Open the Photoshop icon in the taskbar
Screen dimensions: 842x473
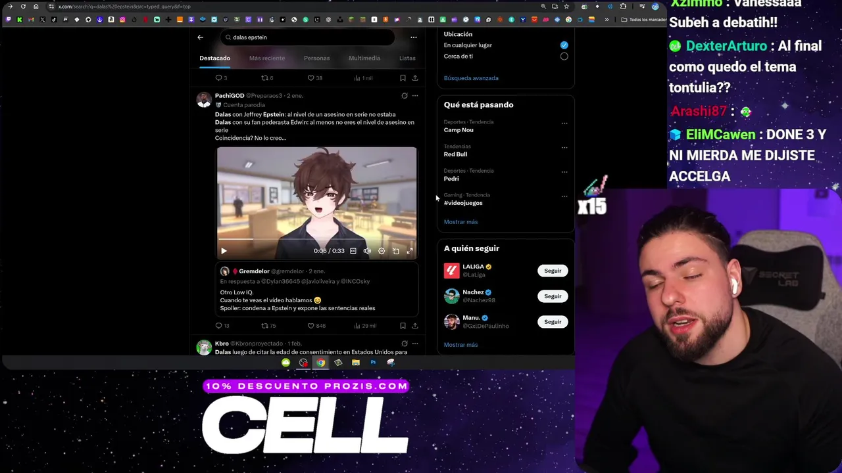373,363
